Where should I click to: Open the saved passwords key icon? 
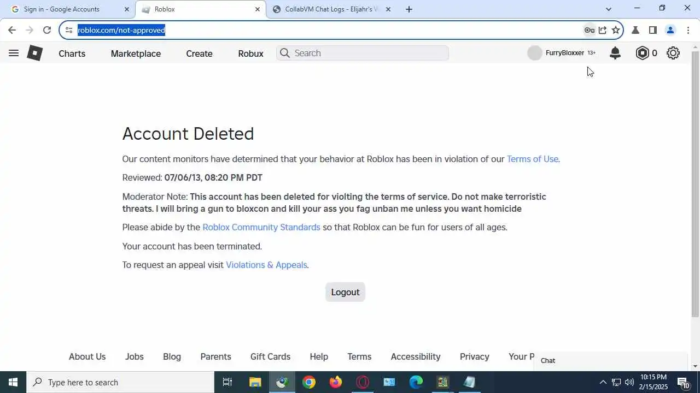(589, 30)
